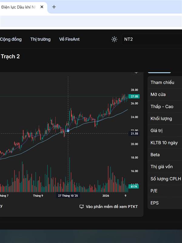Select the Điện lực Dầu khí browser tab

click(x=18, y=7)
